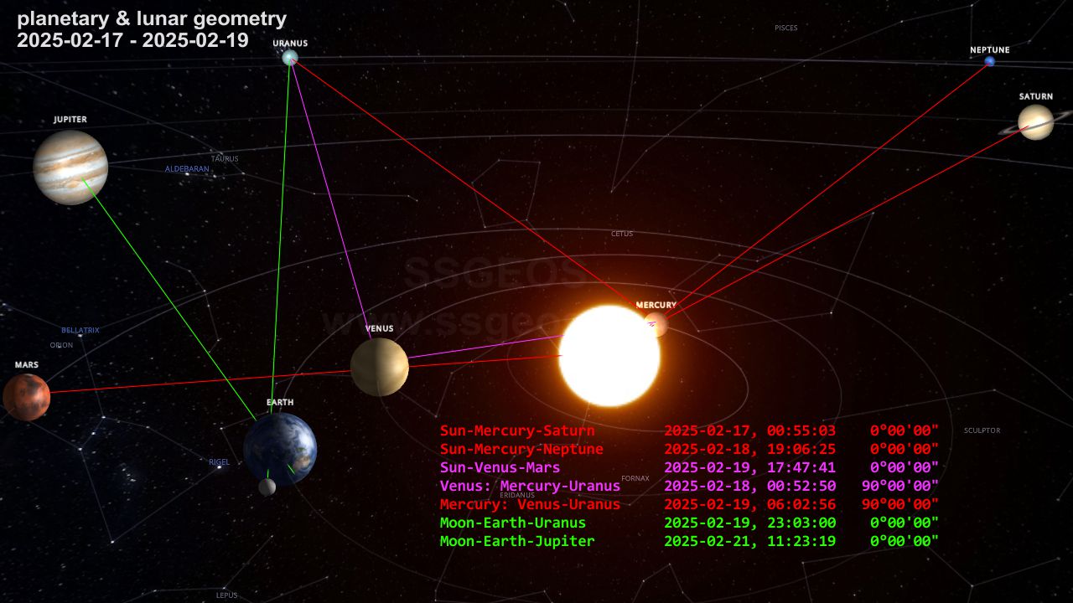Click the RIGEL star label
Image resolution: width=1073 pixels, height=603 pixels.
pos(219,461)
